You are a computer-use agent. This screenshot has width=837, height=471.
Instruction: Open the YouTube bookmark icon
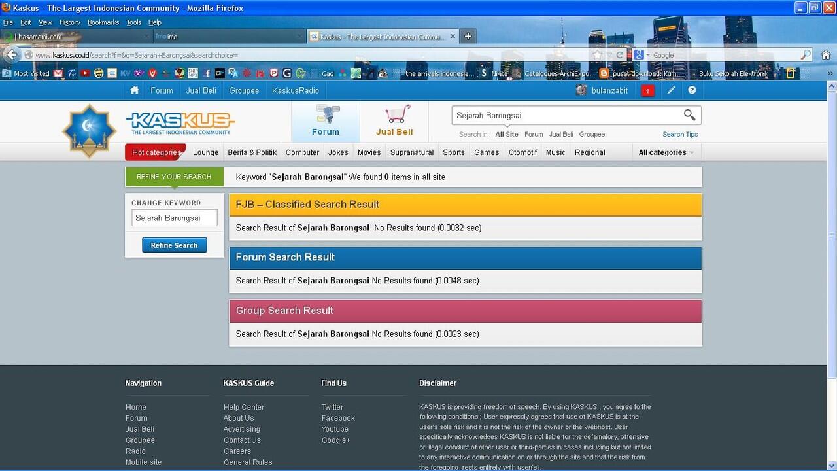click(85, 73)
